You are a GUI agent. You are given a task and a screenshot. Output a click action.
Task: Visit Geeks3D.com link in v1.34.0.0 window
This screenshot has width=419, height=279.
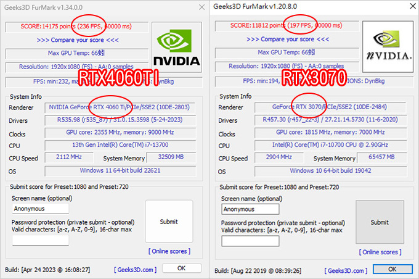tap(135, 270)
